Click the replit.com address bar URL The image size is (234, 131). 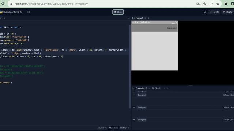pos(51,4)
